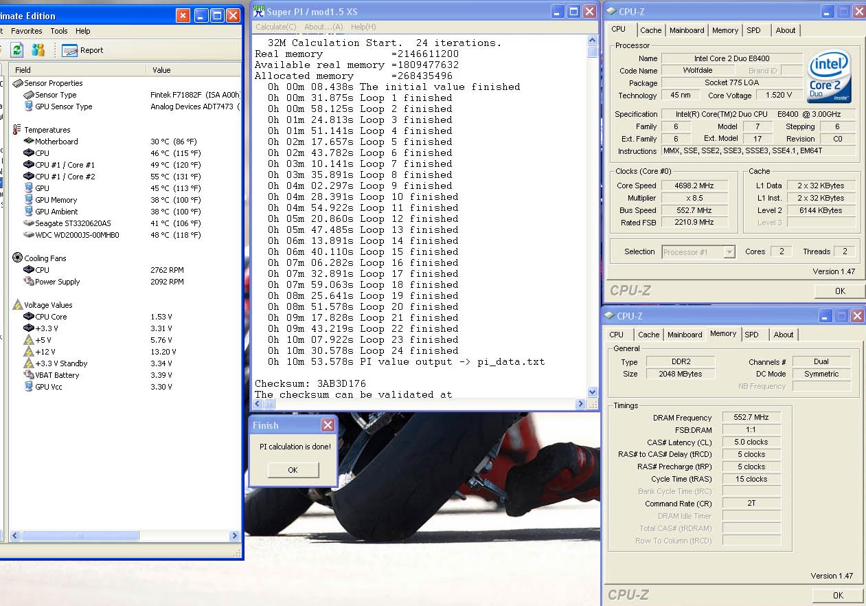Image resolution: width=866 pixels, height=606 pixels.
Task: Click the icon beside Sensor Type row
Action: click(29, 95)
